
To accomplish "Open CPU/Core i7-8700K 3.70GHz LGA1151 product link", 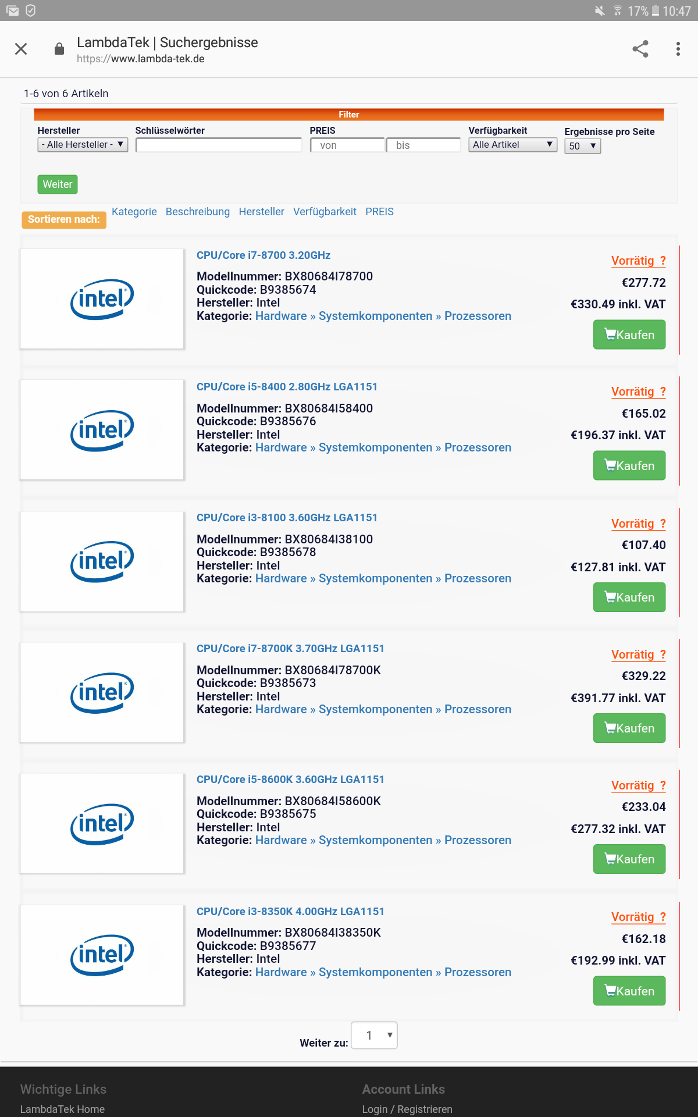I will 290,649.
